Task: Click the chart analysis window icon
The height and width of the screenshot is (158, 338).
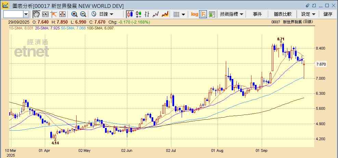Action: pyautogui.click(x=5, y=5)
